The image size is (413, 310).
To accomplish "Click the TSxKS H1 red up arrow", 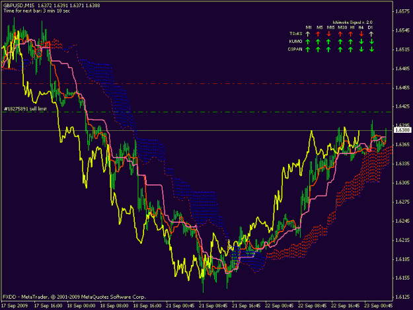I will [351, 34].
